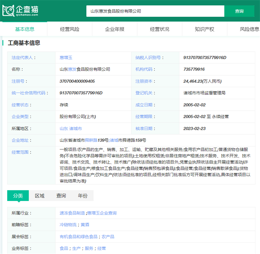Viewport: 260px width, 254px height.
Task: Click the 经营状态 label link
Action: pos(20,105)
